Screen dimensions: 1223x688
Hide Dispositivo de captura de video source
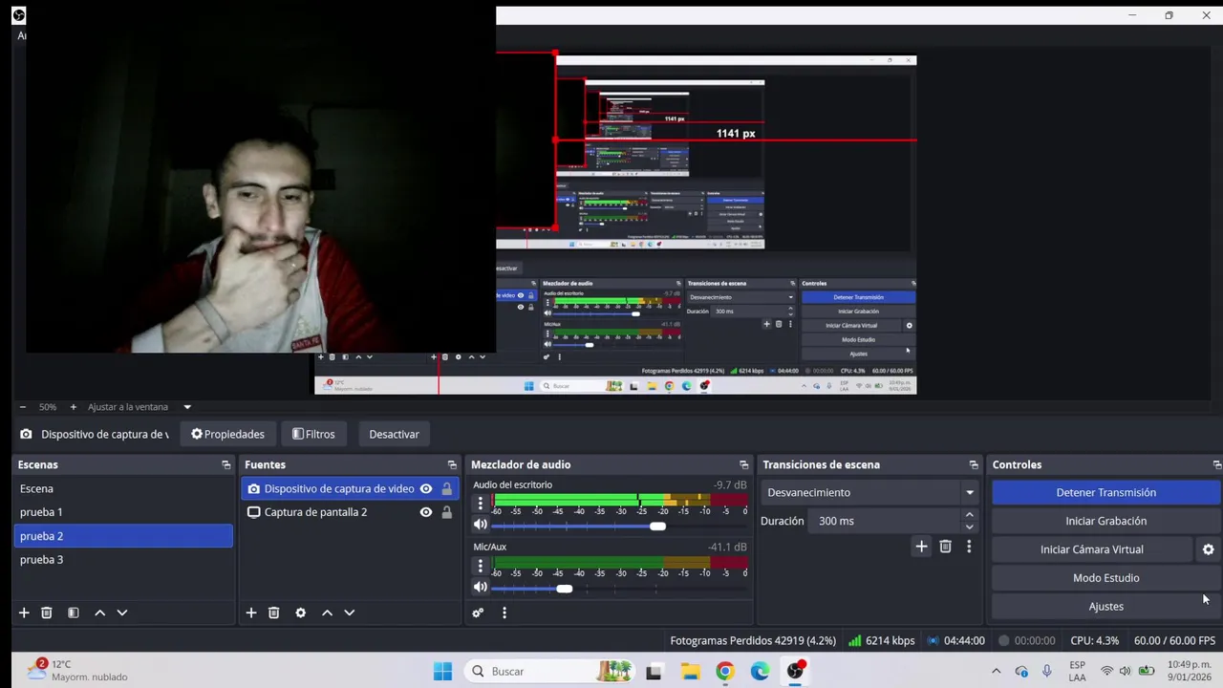click(426, 488)
